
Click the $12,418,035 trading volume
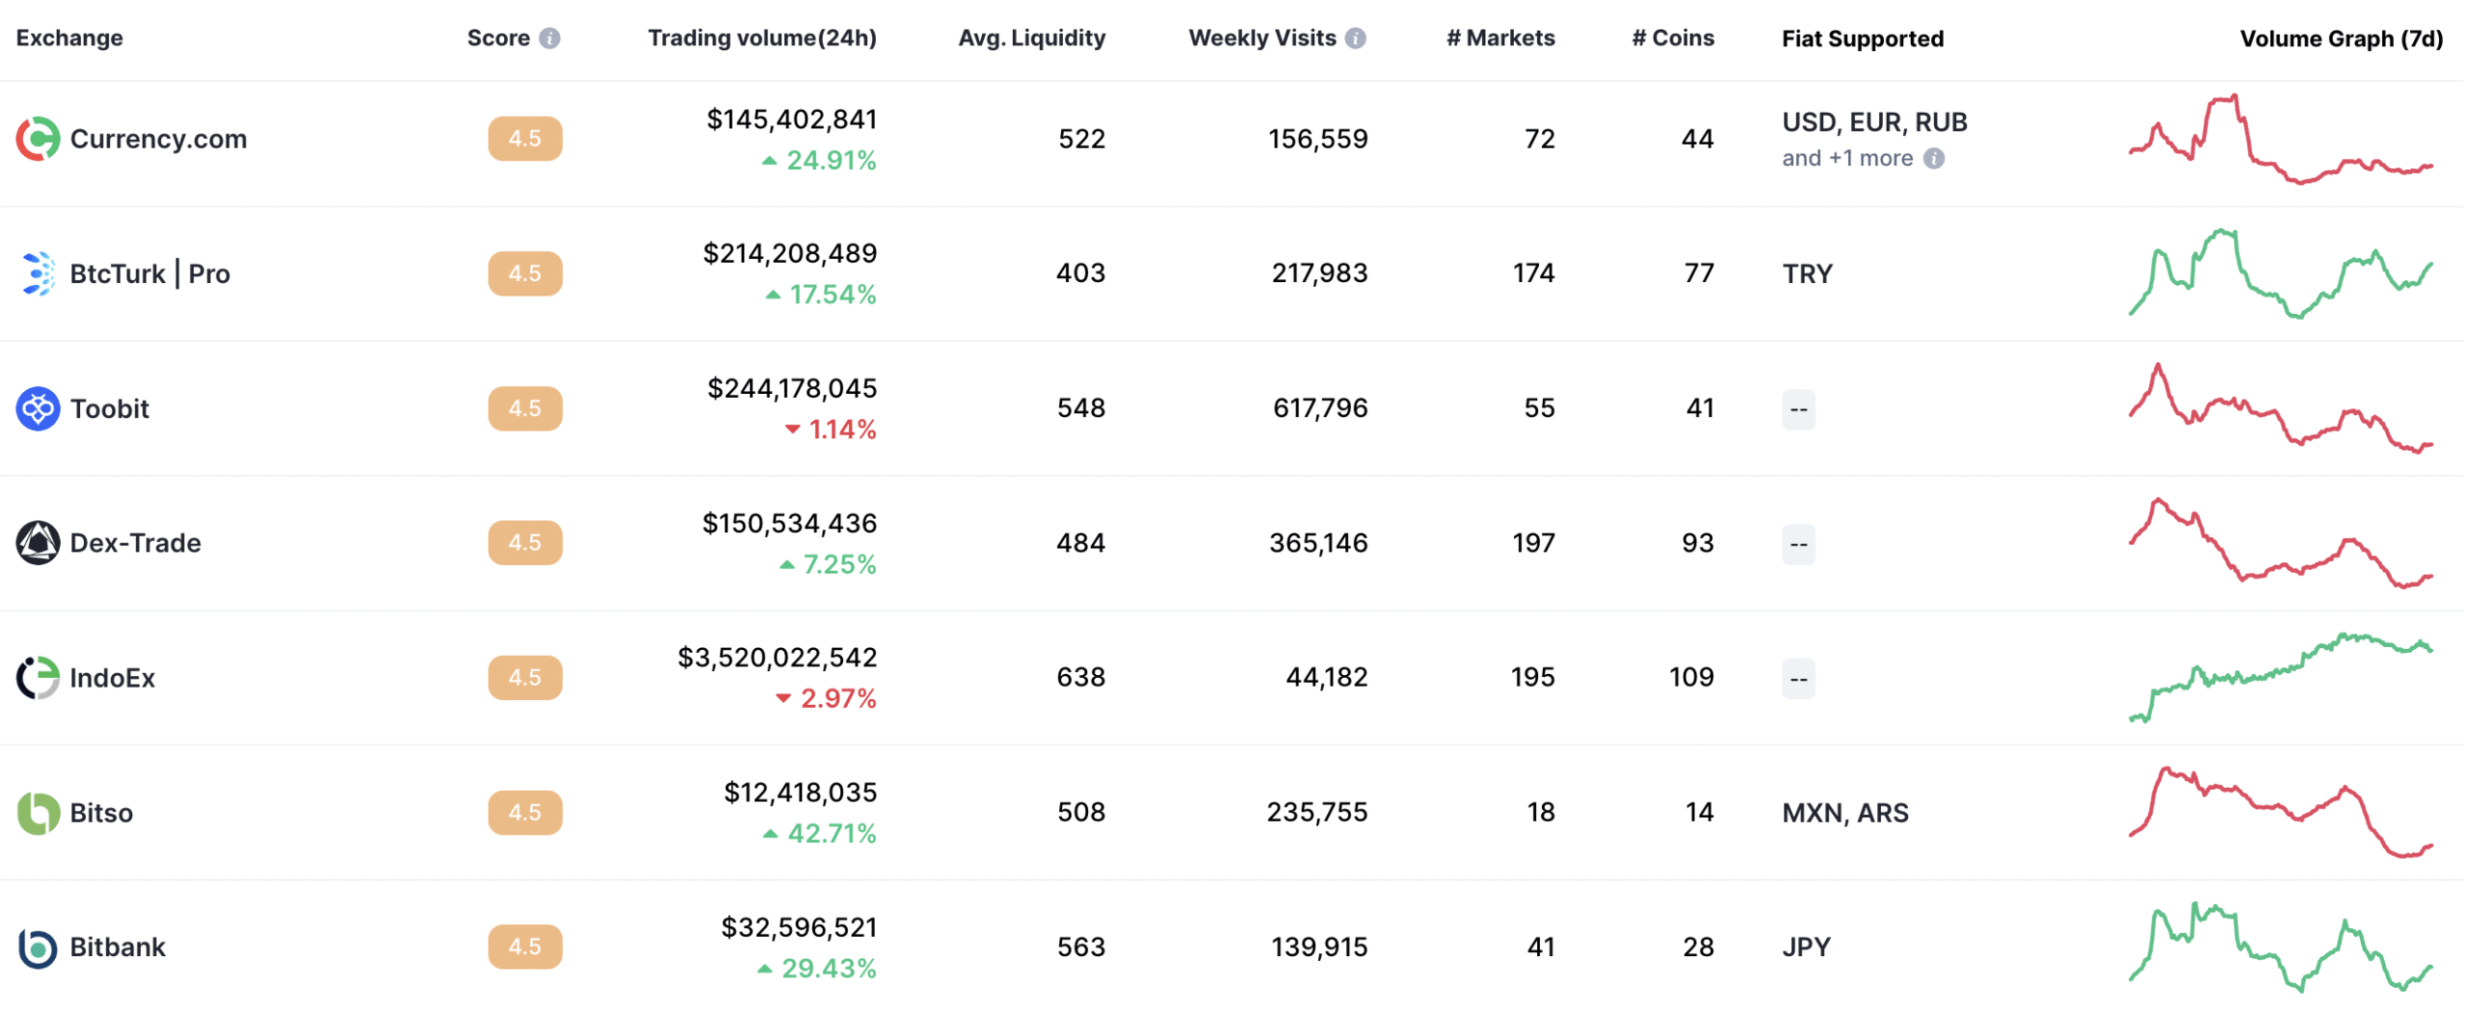(801, 792)
